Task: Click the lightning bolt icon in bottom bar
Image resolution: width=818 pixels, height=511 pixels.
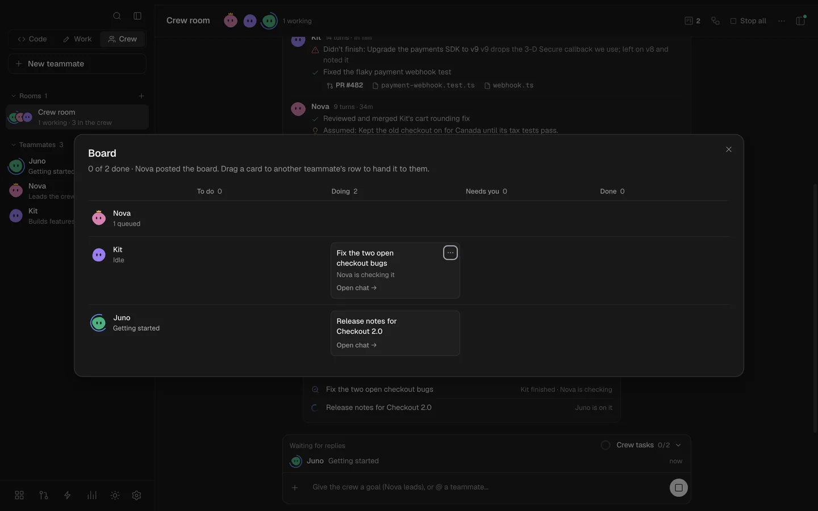Action: click(x=68, y=495)
